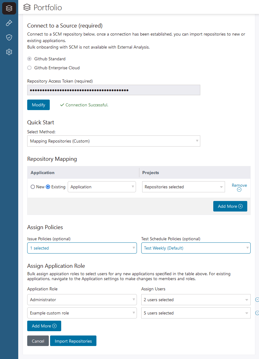The height and width of the screenshot is (359, 259).
Task: Click the Connection Successful status text
Action: 87,105
